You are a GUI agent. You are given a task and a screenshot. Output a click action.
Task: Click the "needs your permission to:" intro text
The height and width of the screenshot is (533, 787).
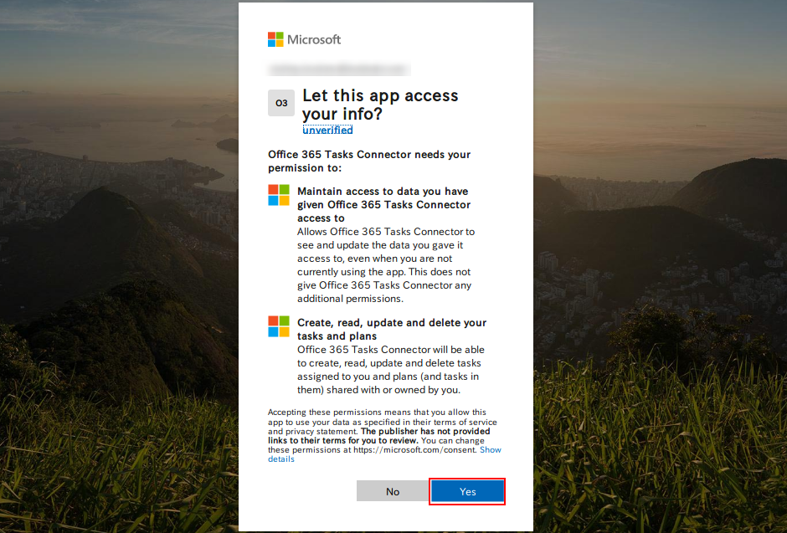[368, 161]
